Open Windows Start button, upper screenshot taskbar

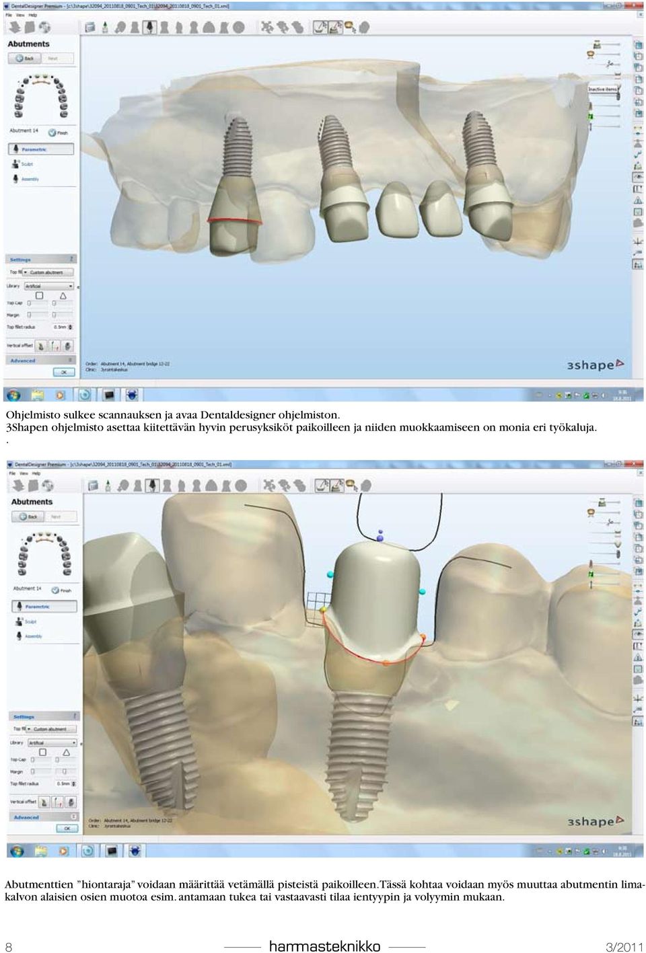point(13,395)
